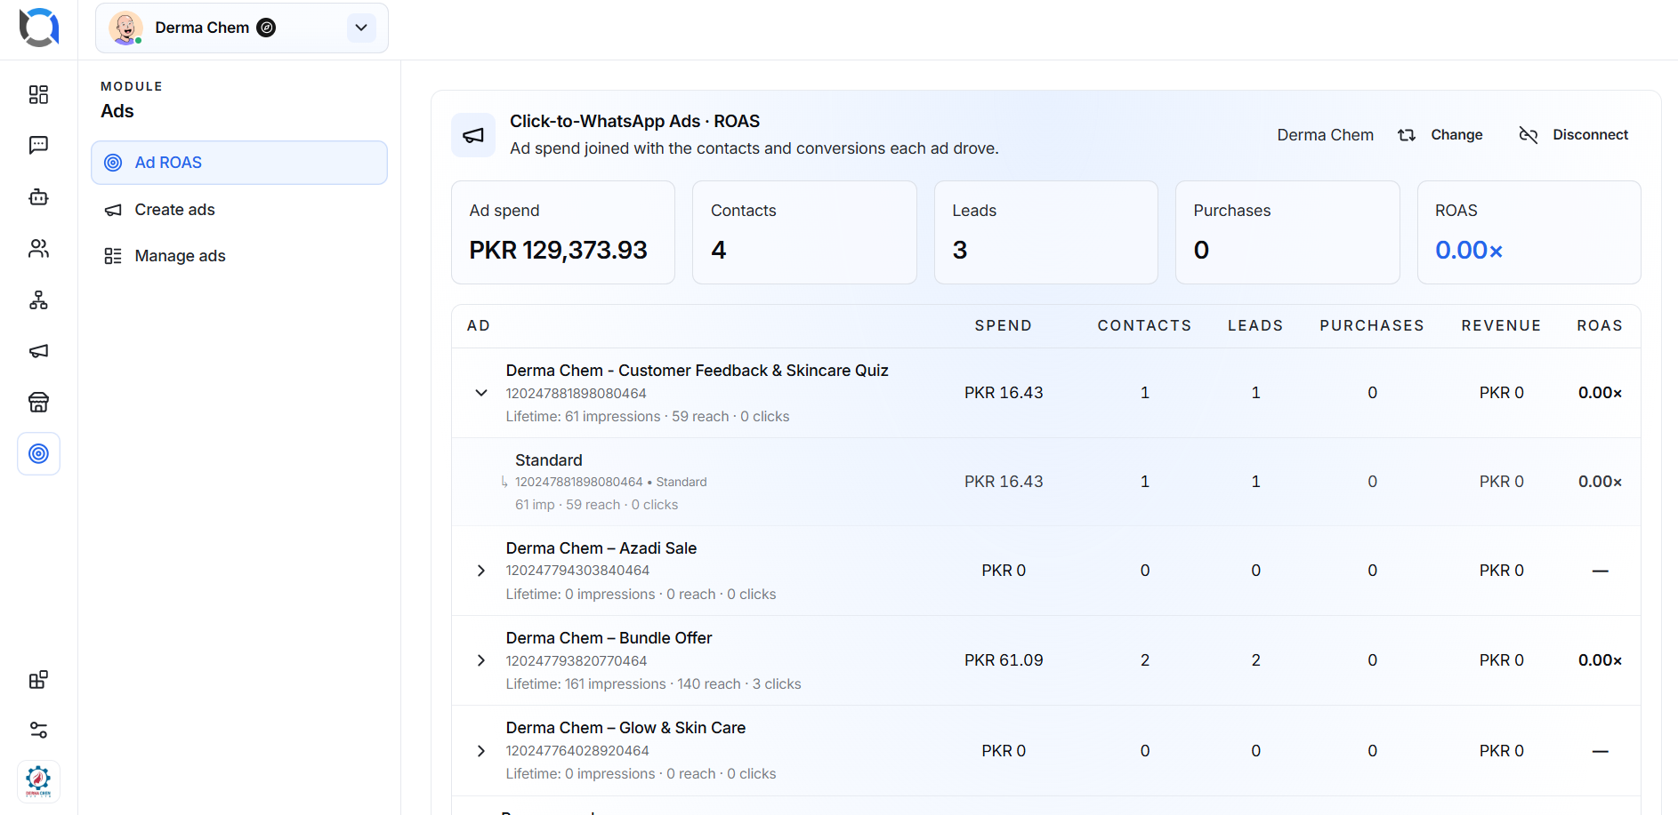1678x815 pixels.
Task: Click ad ID 120247794303840464
Action: point(577,571)
